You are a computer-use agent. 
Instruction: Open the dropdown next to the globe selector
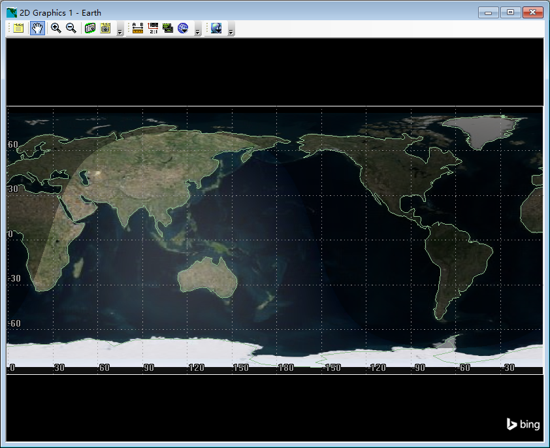[197, 31]
